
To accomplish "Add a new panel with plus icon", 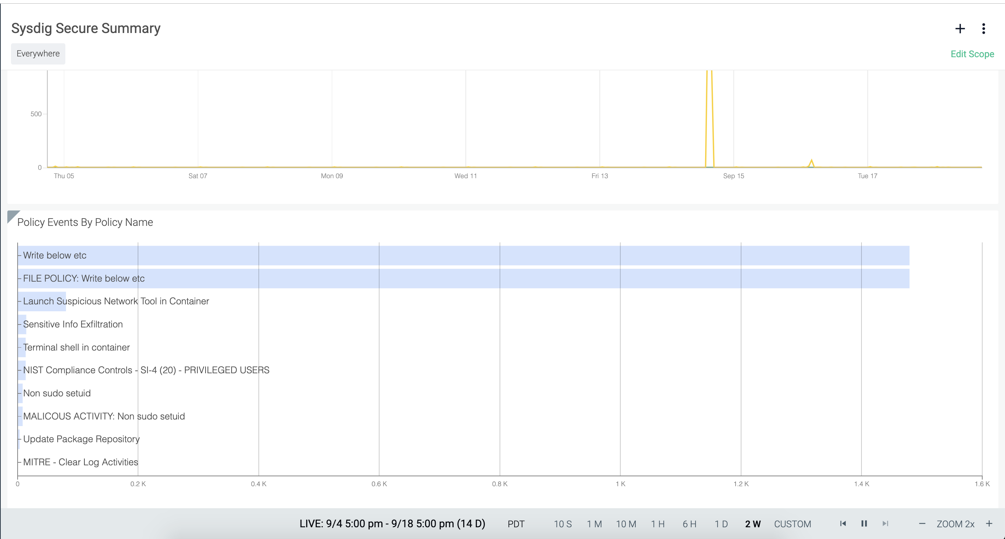I will click(960, 29).
